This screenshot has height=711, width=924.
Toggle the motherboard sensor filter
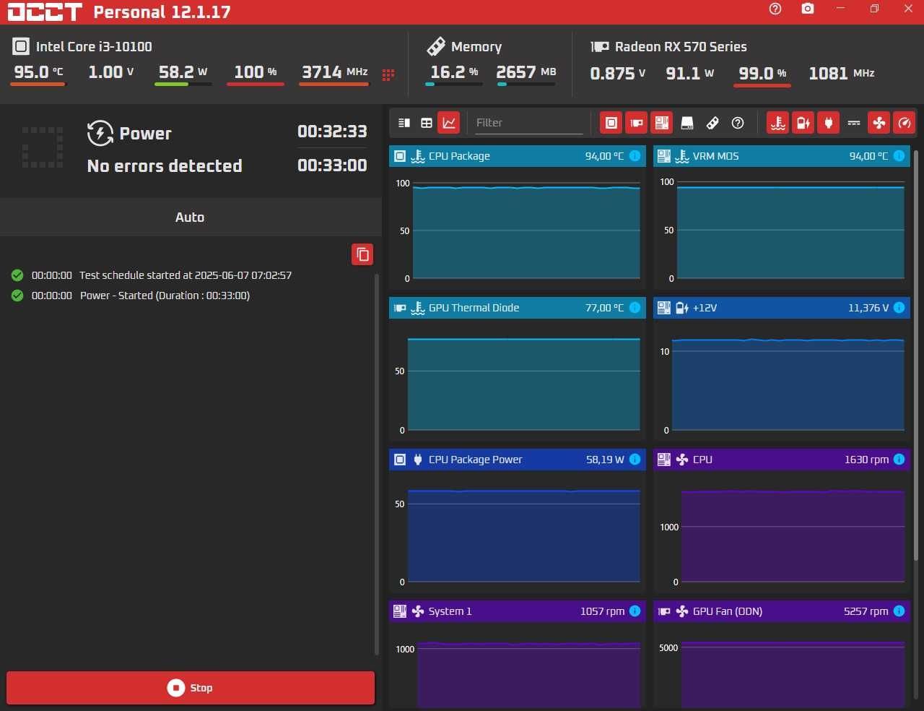pyautogui.click(x=661, y=123)
